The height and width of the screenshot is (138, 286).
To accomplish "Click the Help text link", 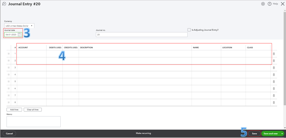I will pyautogui.click(x=275, y=4).
